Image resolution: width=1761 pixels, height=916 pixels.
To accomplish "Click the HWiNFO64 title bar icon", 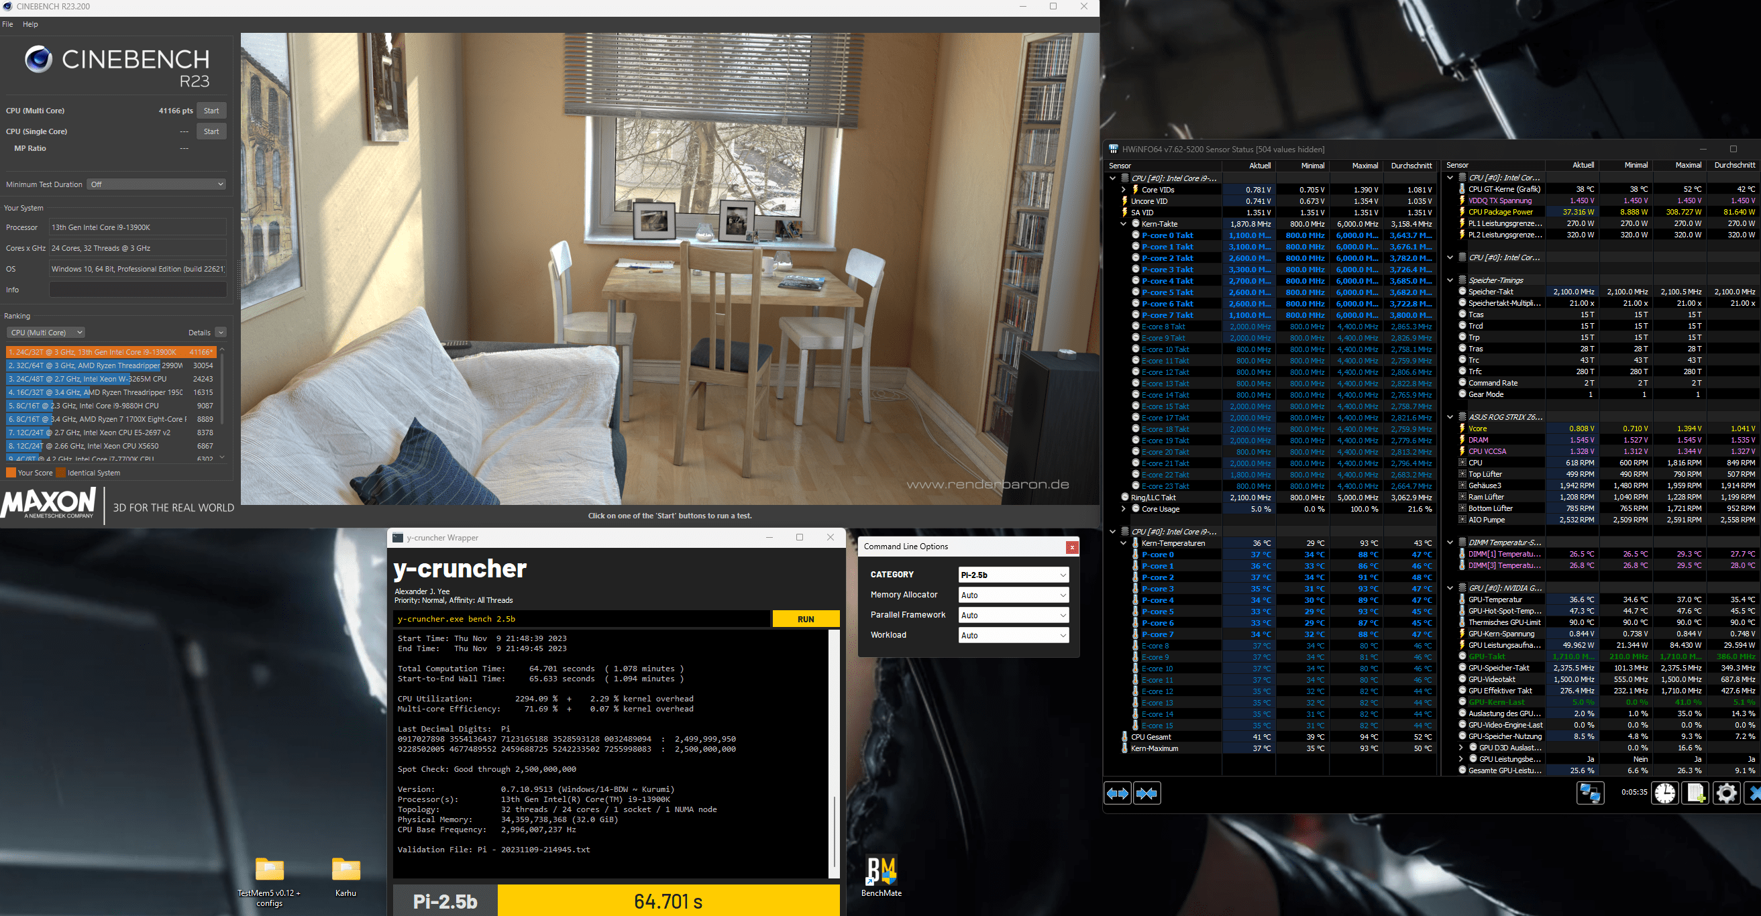I will tap(1114, 149).
